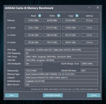Click the Memory row label

(x=11, y=20)
